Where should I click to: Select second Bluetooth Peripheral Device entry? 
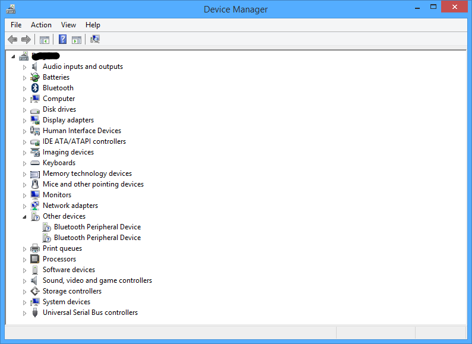point(97,238)
